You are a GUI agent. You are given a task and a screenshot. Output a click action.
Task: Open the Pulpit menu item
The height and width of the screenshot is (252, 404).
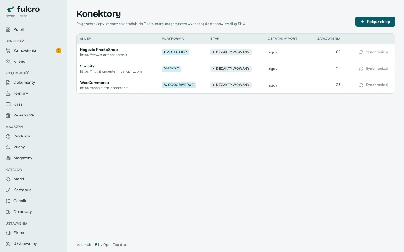pyautogui.click(x=34, y=30)
